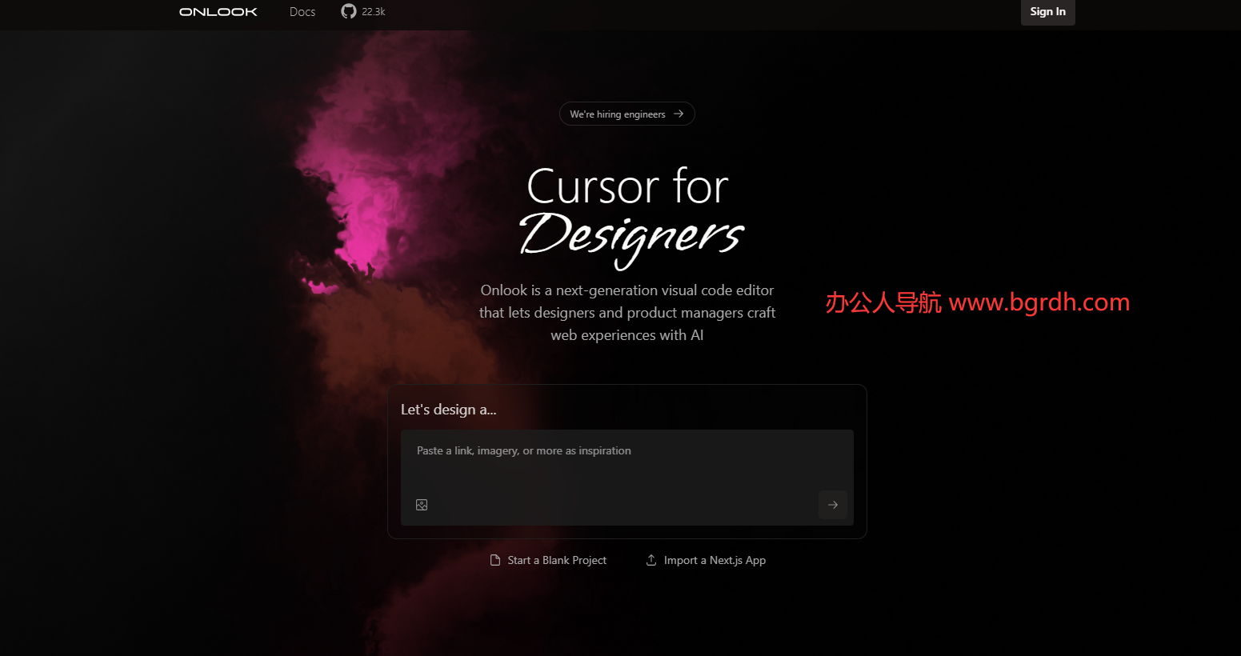The image size is (1241, 656).
Task: Click Import a Next.js App
Action: (706, 560)
